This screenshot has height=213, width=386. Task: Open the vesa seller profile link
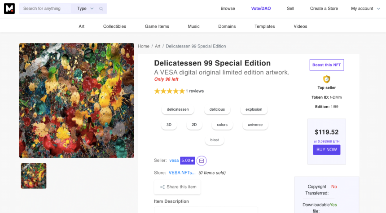coord(174,161)
